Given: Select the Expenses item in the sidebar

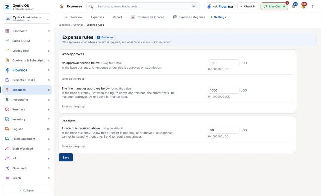Looking at the screenshot, I should coord(27,90).
